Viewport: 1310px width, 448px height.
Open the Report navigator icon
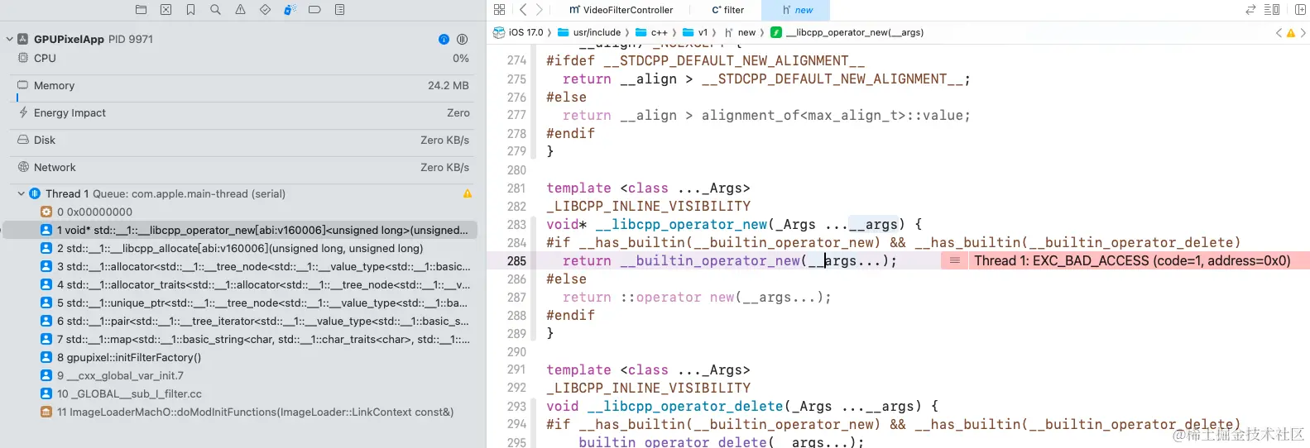339,10
